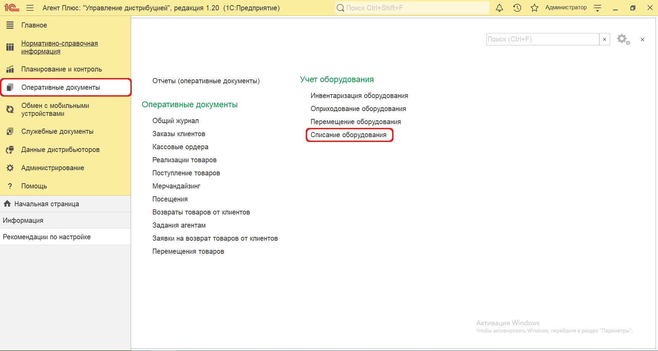This screenshot has height=351, width=658.
Task: Click the global search Ctrl+Shift+F field
Action: (413, 8)
